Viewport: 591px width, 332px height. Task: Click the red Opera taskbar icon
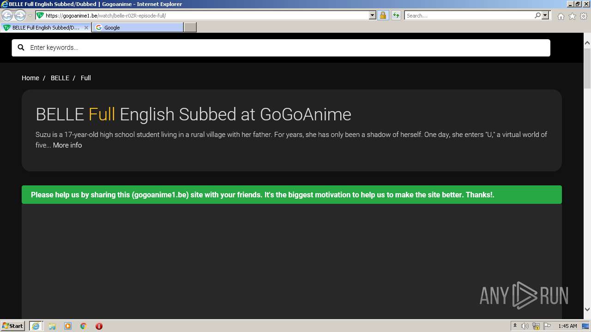99,326
